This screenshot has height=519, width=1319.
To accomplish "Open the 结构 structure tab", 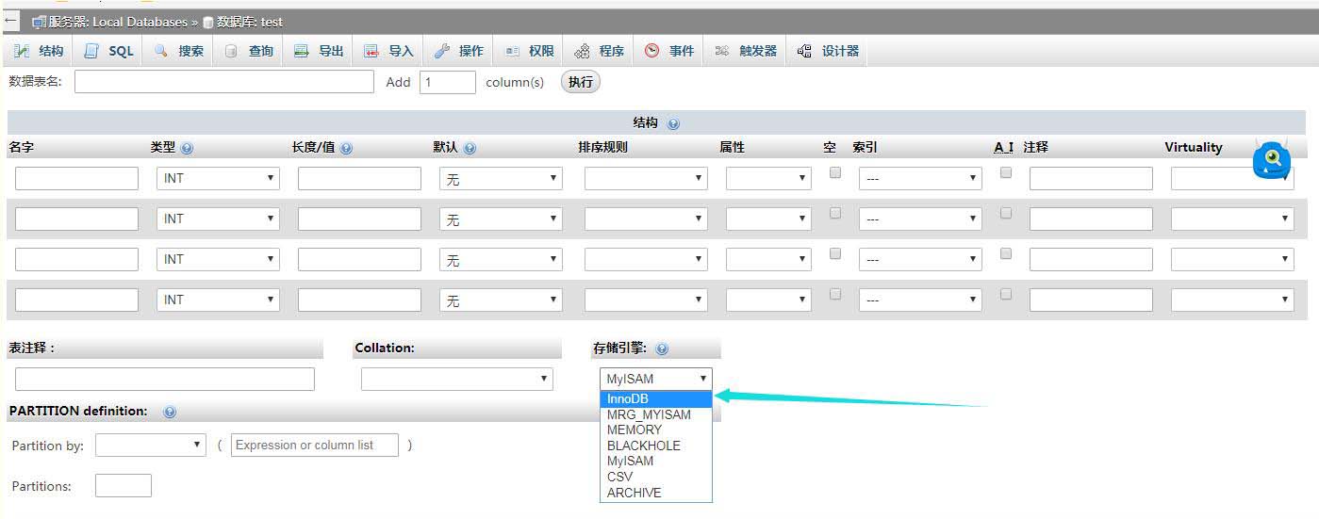I will pos(39,51).
